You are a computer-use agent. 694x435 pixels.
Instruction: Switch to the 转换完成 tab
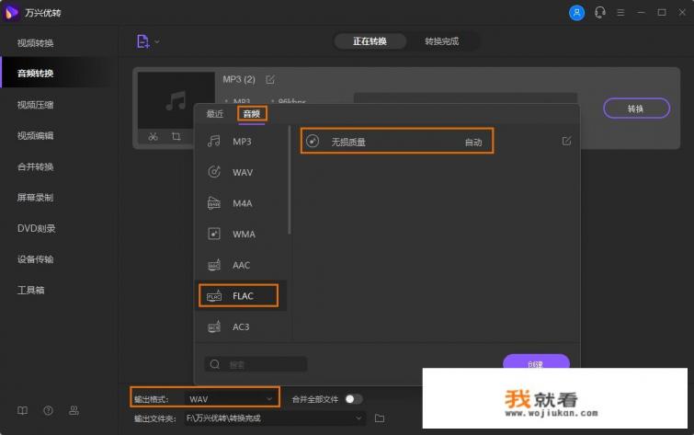click(x=441, y=41)
